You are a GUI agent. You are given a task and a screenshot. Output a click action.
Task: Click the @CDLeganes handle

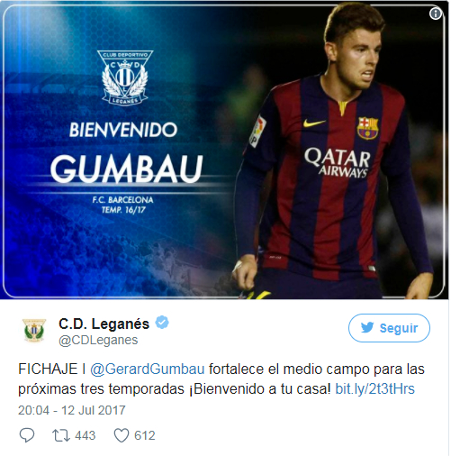(98, 340)
